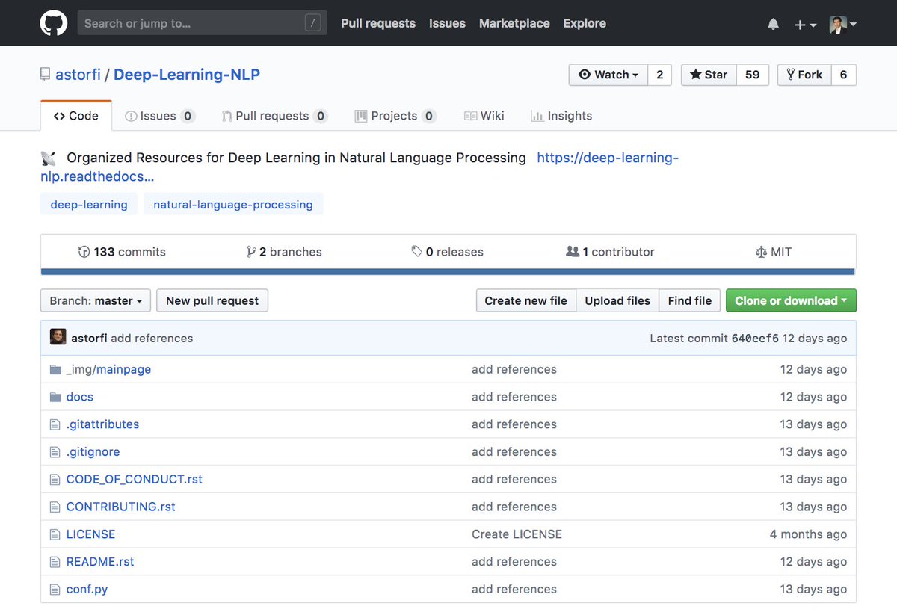The image size is (897, 612).
Task: Open the _img/mainpage folder
Action: pos(108,369)
